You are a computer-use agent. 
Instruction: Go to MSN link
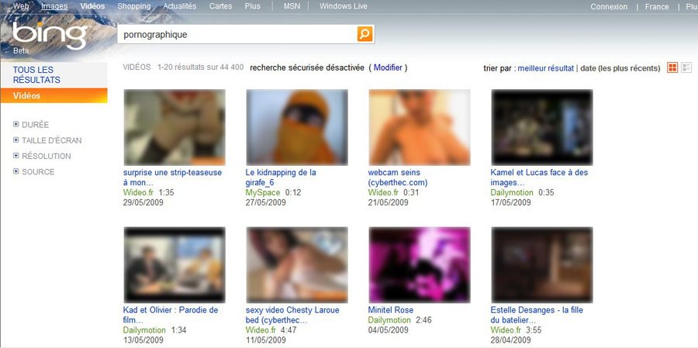tap(292, 6)
